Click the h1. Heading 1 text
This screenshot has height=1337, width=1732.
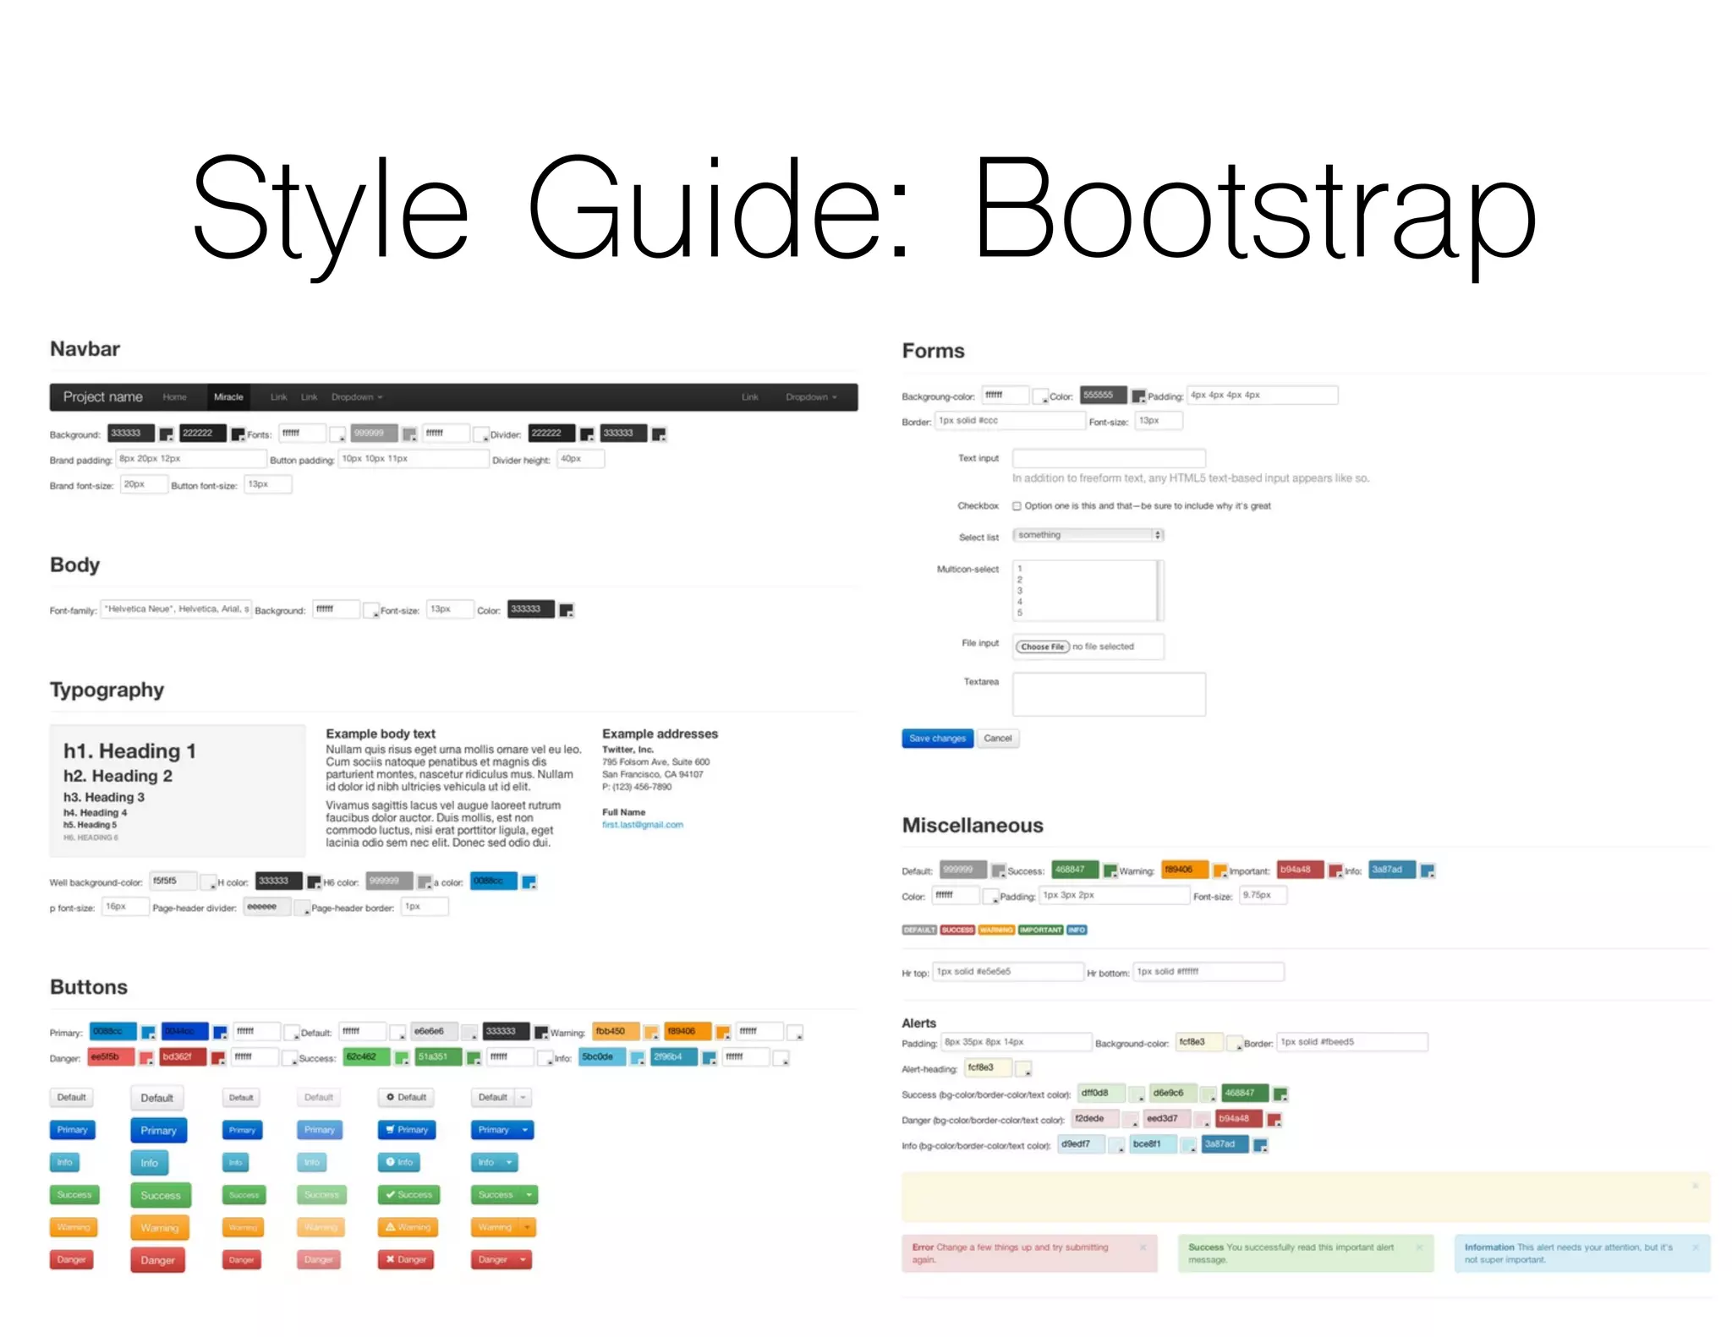pos(129,751)
